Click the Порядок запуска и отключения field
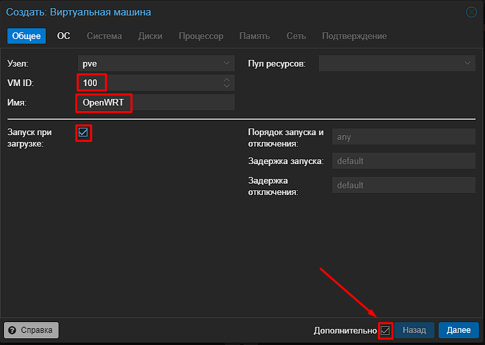The width and height of the screenshot is (485, 345). pos(404,137)
